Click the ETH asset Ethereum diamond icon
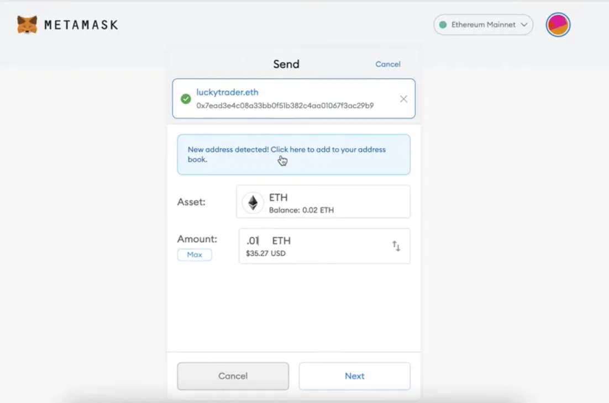The width and height of the screenshot is (609, 403). coord(253,202)
